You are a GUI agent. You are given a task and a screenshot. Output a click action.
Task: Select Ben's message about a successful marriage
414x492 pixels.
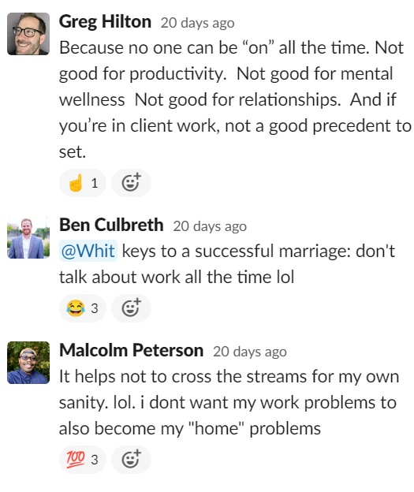coord(227,264)
